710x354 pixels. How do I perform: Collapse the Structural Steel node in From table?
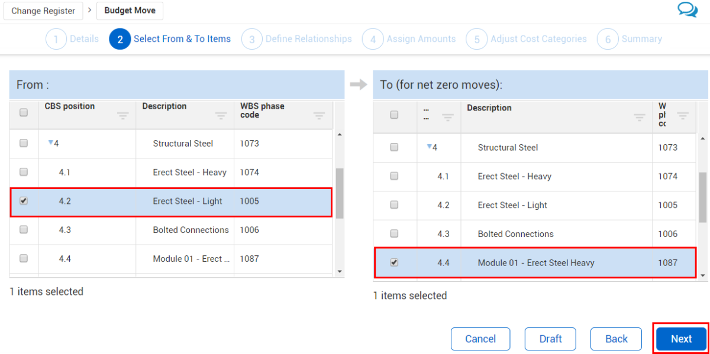pos(50,143)
